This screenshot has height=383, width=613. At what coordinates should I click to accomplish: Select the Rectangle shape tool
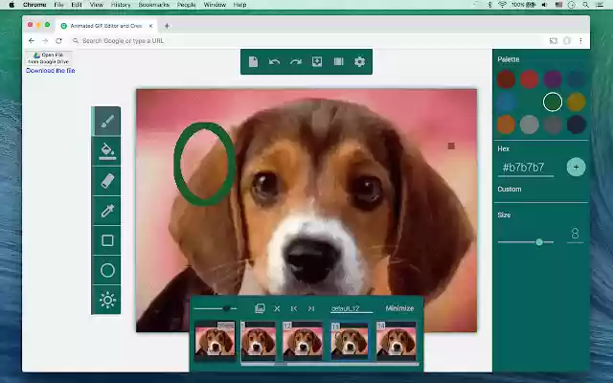tap(106, 240)
